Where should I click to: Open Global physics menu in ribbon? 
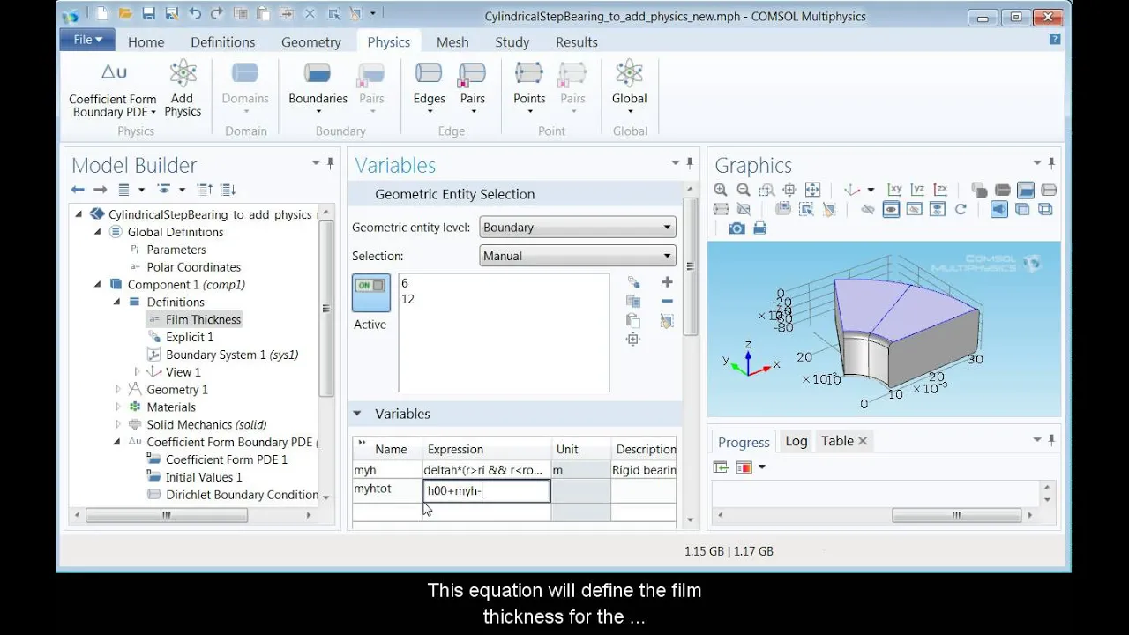[629, 89]
